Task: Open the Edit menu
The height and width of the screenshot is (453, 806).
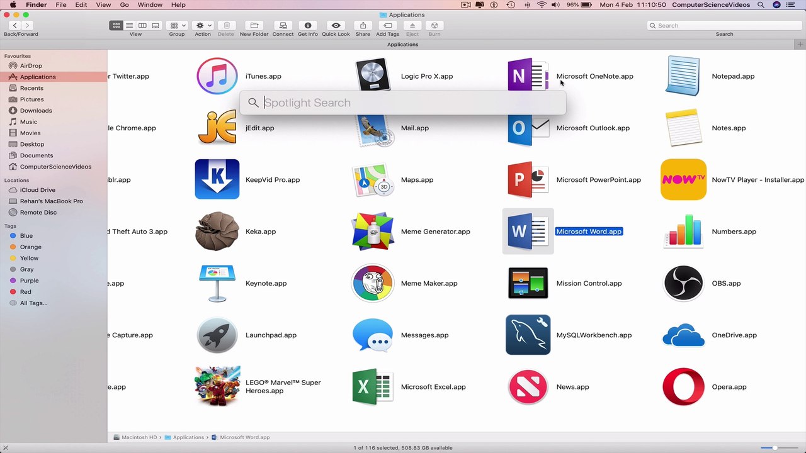Action: pos(81,4)
